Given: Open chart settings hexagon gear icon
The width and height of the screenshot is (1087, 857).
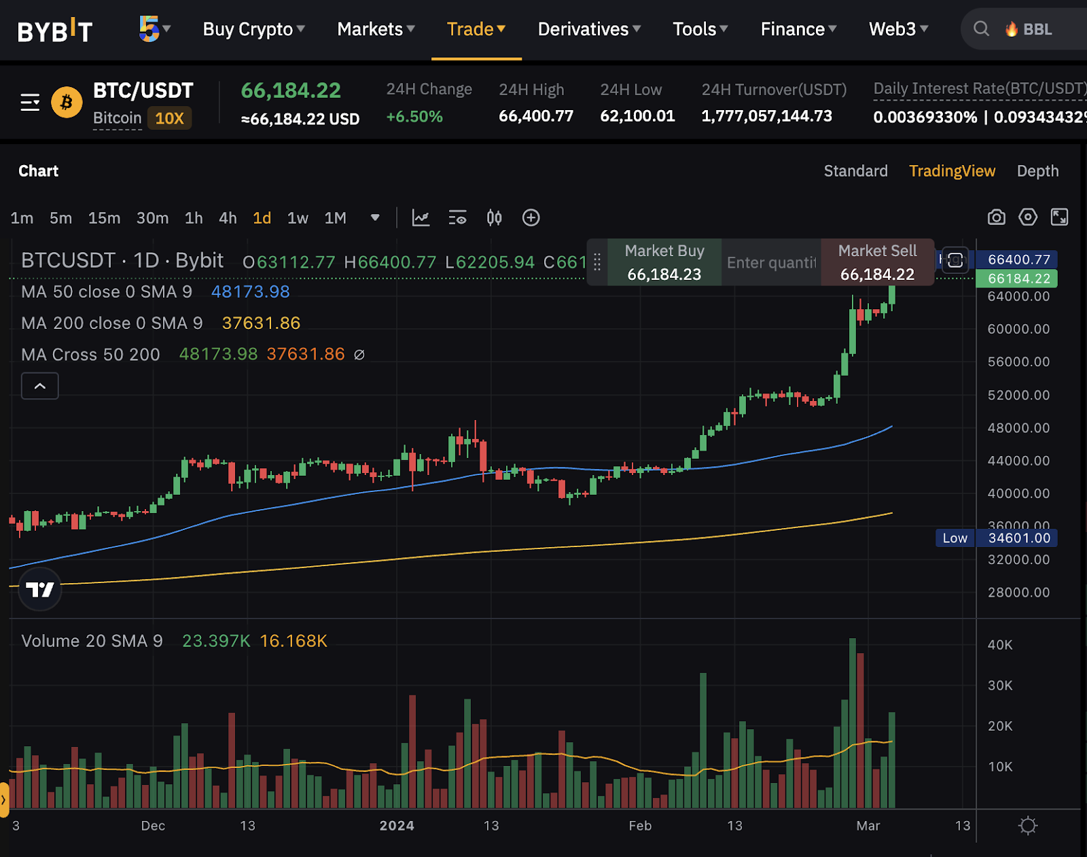Looking at the screenshot, I should click(x=1028, y=217).
